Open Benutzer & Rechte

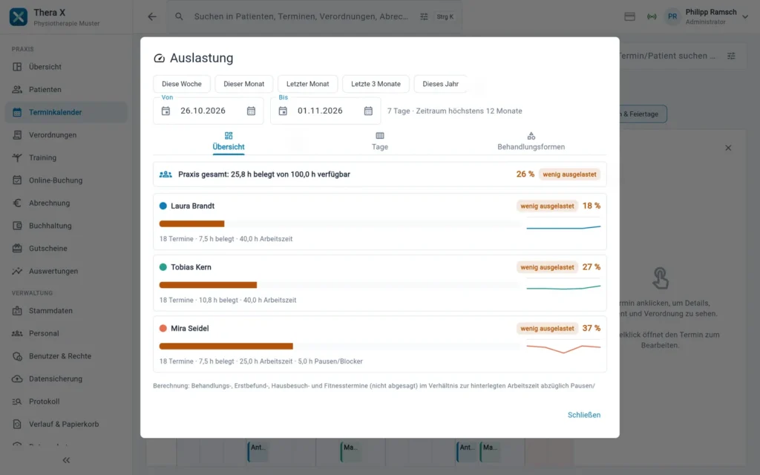click(x=66, y=356)
